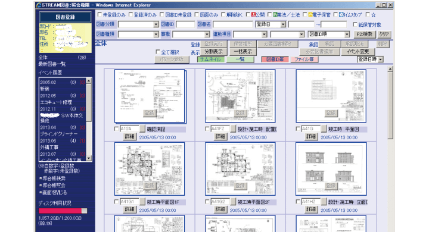Open the 竣工時平面図1F thumbnail
This screenshot has height=232, width=429.
(150, 168)
